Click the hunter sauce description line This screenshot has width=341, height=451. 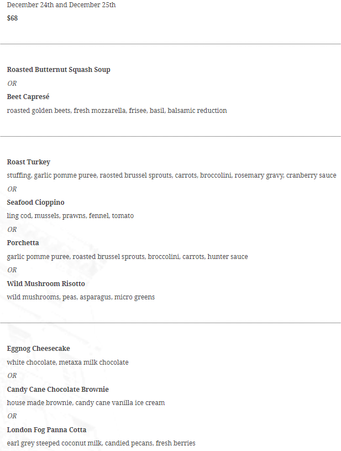[x=127, y=257]
